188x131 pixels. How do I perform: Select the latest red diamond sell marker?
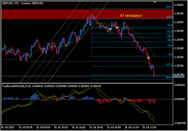[x=117, y=28]
